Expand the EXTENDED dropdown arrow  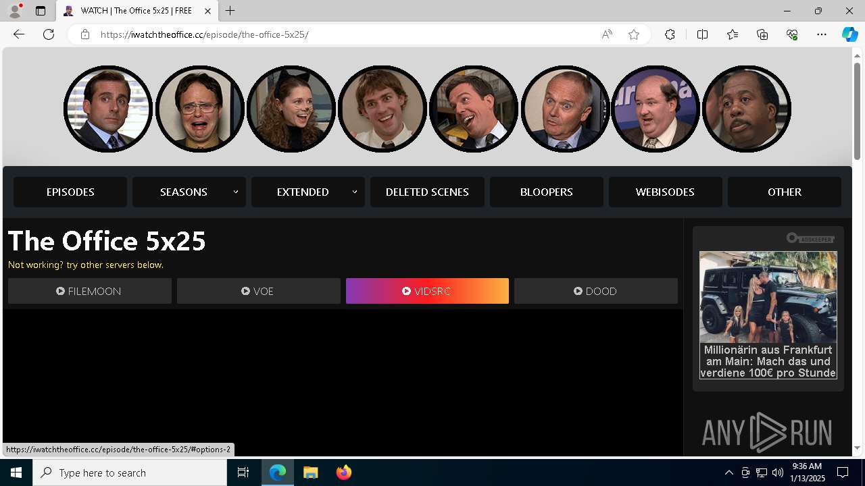point(355,192)
